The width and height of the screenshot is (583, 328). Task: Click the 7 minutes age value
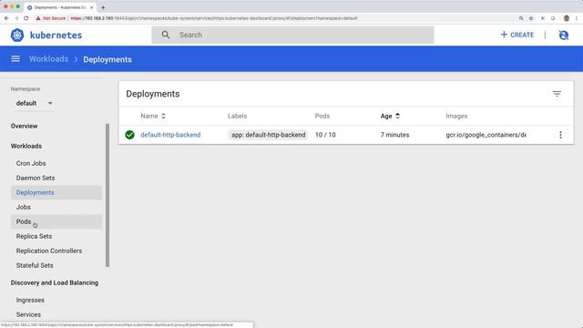(x=394, y=135)
